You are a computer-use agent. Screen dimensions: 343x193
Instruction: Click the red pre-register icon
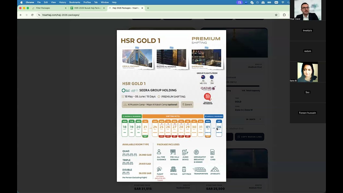[x=207, y=97]
